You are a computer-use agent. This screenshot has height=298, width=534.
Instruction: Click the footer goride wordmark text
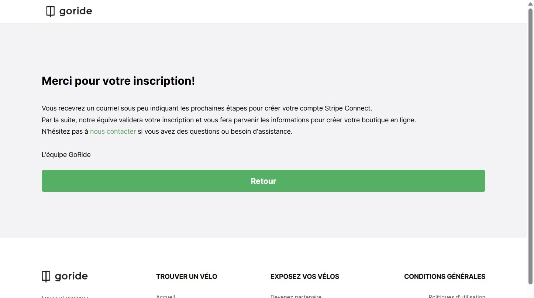pos(71,276)
